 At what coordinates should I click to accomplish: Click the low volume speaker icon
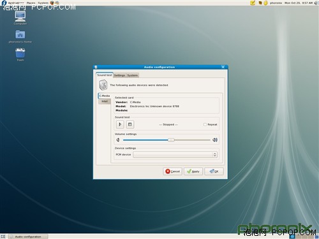118,140
